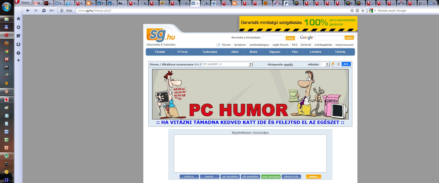Click the bookmark star in address bar
The height and width of the screenshot is (183, 439).
click(x=363, y=11)
